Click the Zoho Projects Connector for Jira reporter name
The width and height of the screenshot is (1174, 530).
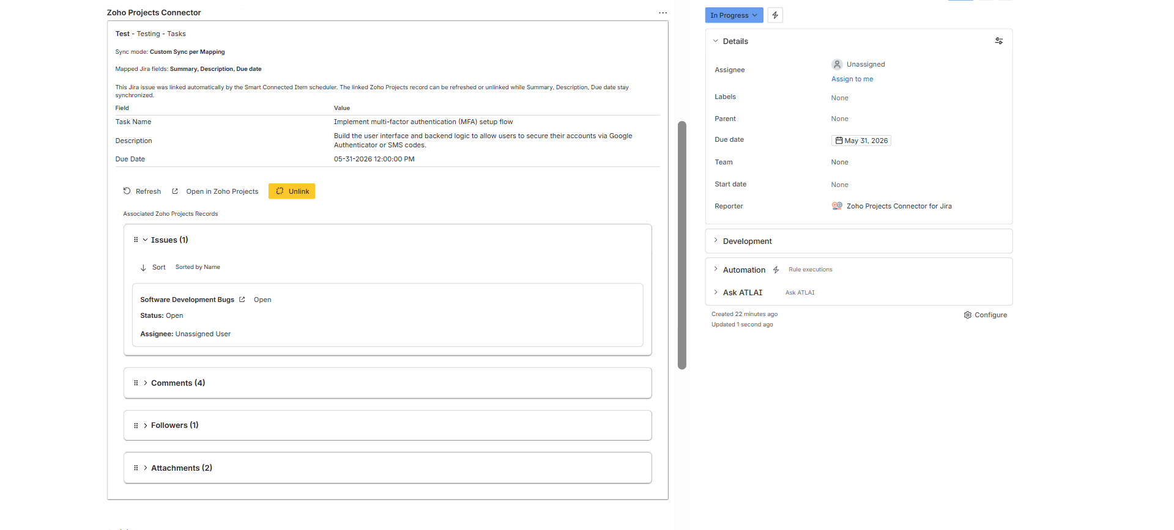point(899,206)
